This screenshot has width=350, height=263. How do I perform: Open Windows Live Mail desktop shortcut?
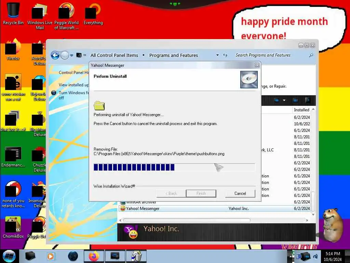(40, 16)
